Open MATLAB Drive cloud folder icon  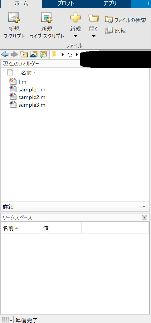click(x=33, y=54)
